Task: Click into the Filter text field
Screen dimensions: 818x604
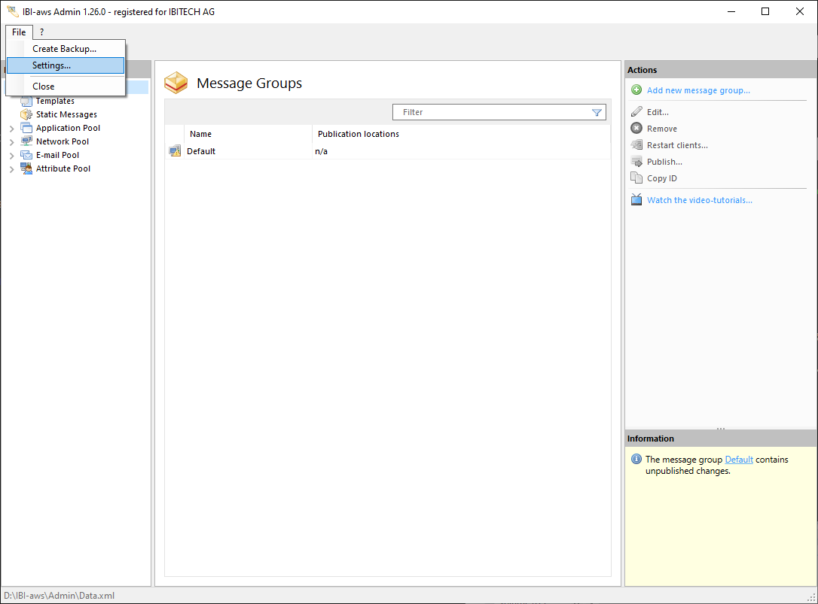Action: click(490, 112)
